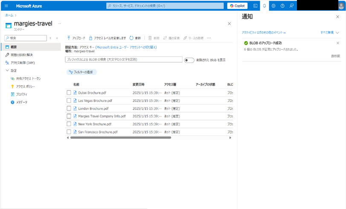Sort by アクセス層 column header
The width and height of the screenshot is (346, 209).
coord(170,84)
